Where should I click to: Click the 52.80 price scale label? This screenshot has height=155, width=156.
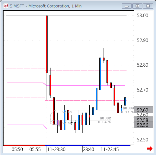pyautogui.click(x=142, y=65)
